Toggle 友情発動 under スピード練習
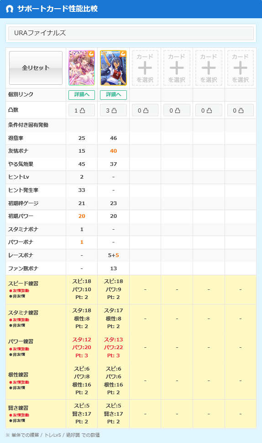The width and height of the screenshot is (262, 443). [x=19, y=291]
